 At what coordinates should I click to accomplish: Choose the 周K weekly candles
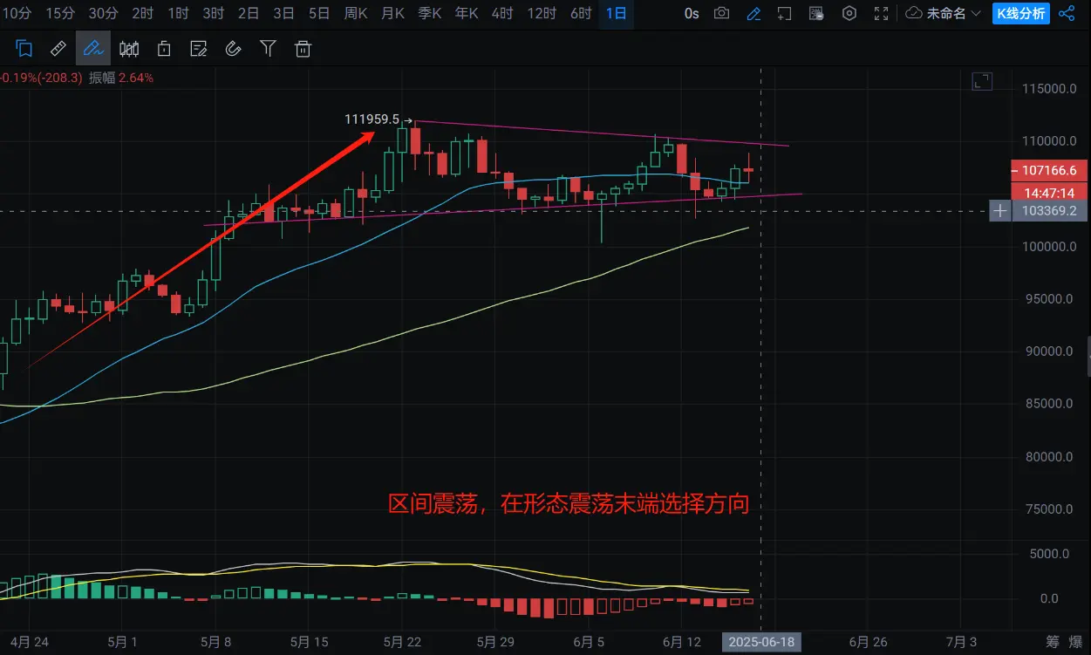[355, 13]
